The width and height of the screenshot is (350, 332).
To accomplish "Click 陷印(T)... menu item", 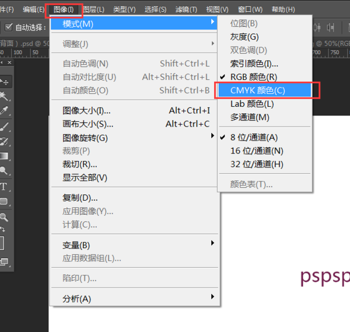I will [134, 278].
